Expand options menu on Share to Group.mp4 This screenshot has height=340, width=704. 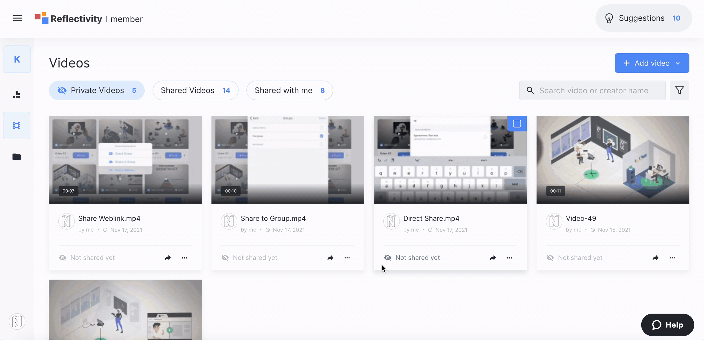347,257
